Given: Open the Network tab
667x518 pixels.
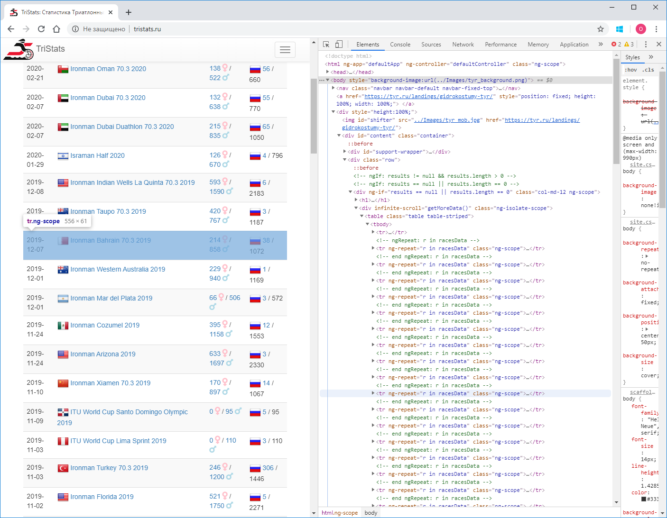Looking at the screenshot, I should (463, 44).
